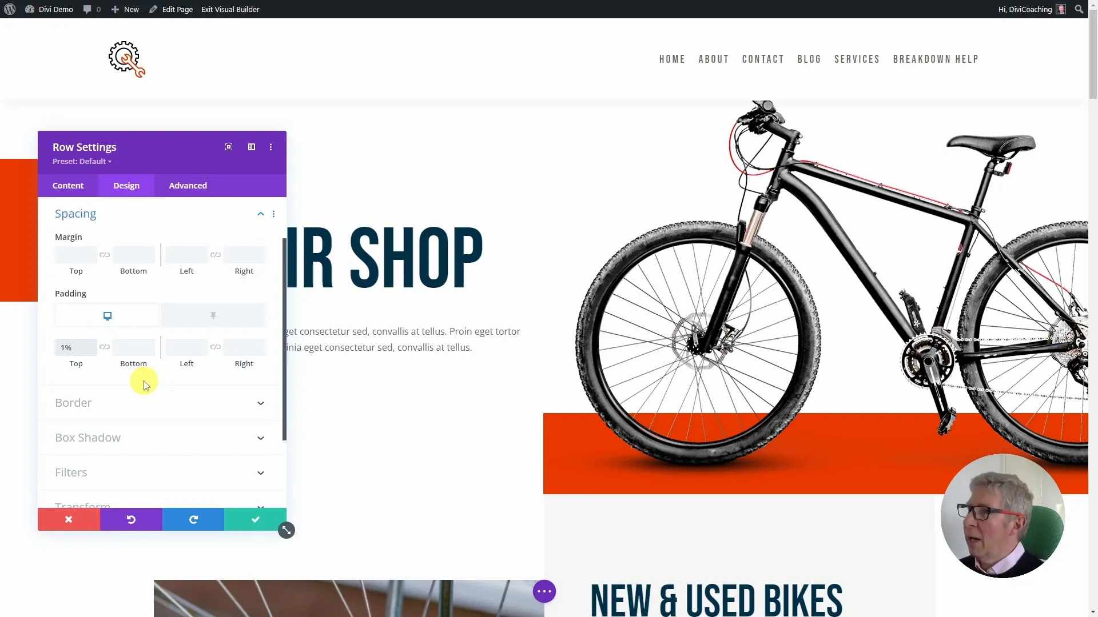The height and width of the screenshot is (617, 1098).
Task: Redo change with blue arrow button
Action: coord(193,519)
